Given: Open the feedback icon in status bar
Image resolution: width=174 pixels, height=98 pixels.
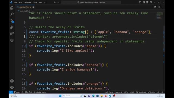Looking at the screenshot, I should coord(159,92).
